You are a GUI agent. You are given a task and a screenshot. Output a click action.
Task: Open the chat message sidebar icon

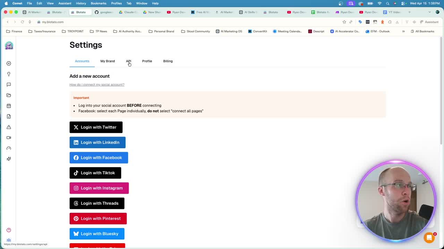point(9,84)
